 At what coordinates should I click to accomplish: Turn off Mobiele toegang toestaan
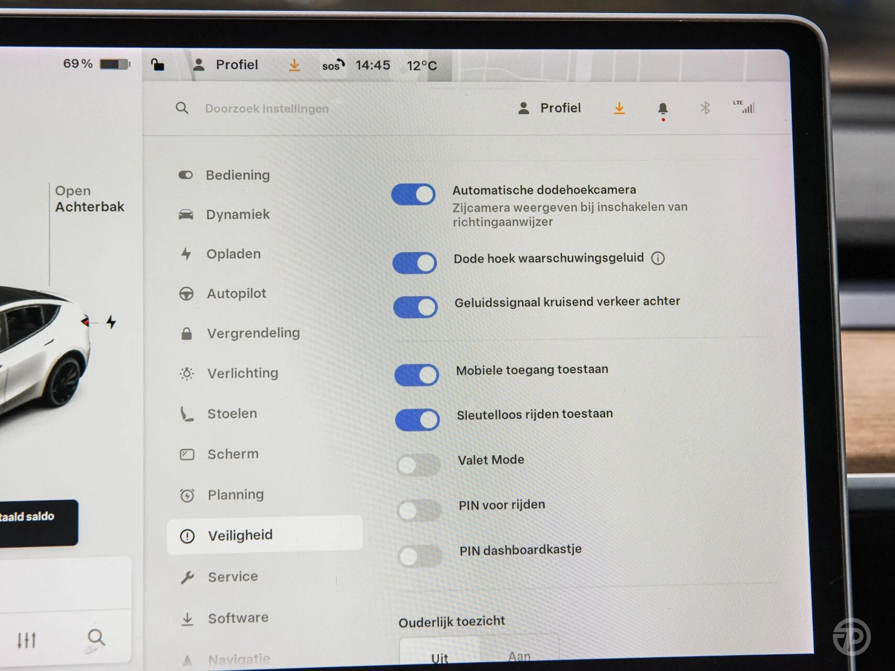[417, 375]
